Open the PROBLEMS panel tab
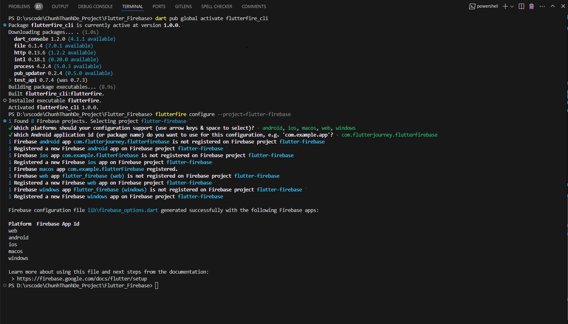568x324 pixels. pos(19,6)
